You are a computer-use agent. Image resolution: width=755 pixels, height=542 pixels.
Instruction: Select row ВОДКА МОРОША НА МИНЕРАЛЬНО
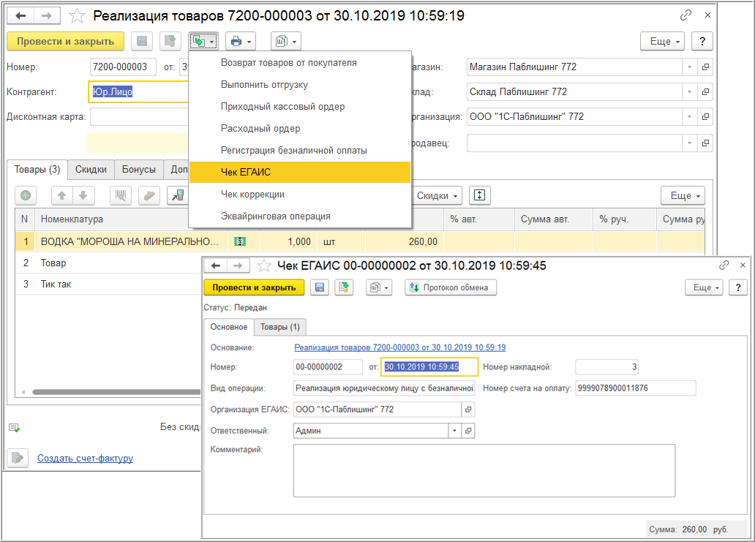(360, 241)
